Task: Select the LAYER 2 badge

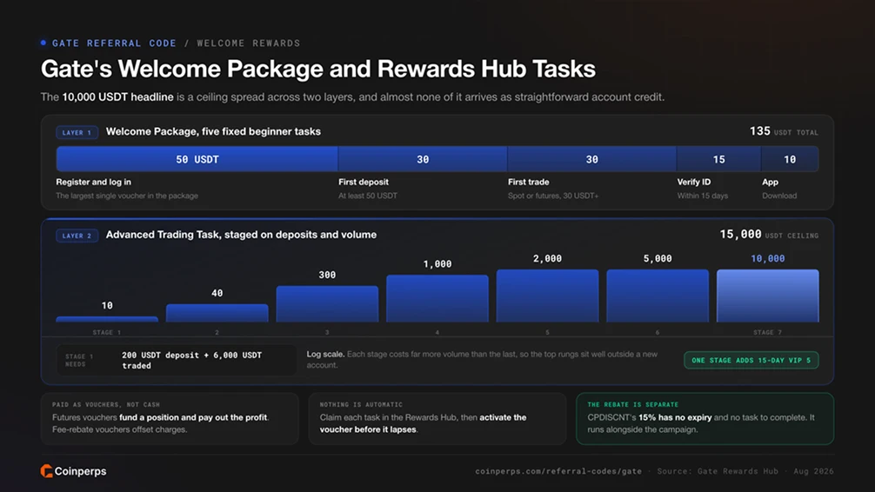Action: coord(77,236)
